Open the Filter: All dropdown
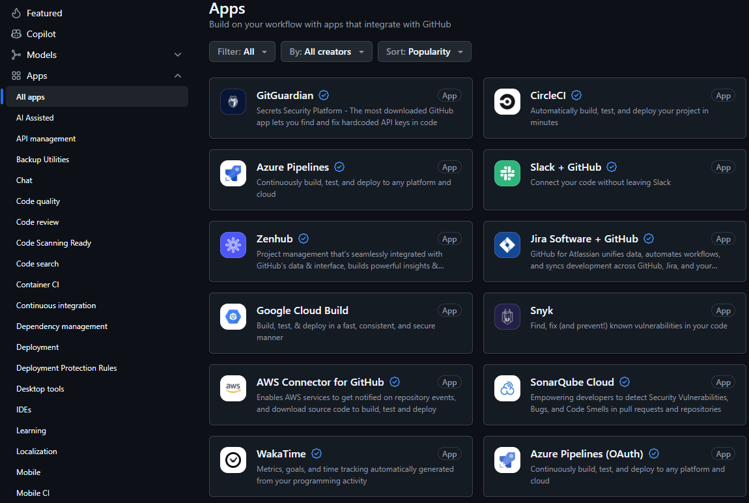The image size is (749, 503). (242, 51)
